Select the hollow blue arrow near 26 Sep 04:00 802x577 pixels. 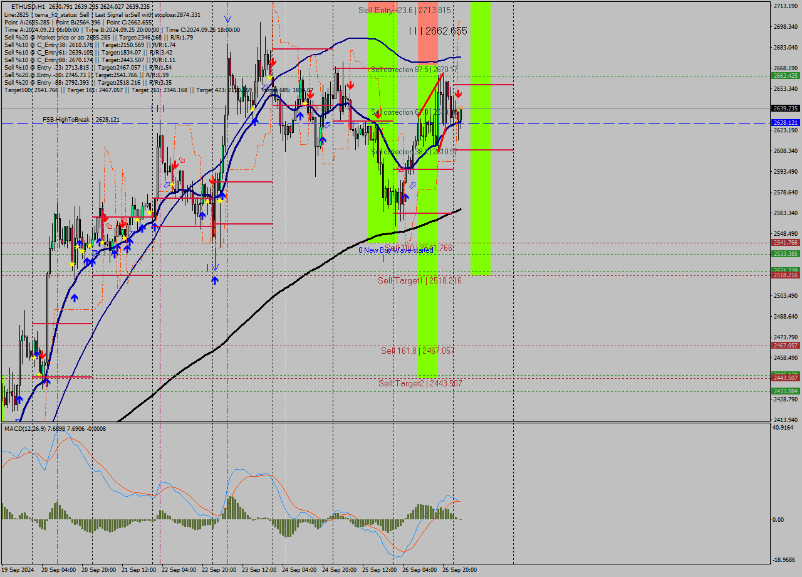pyautogui.click(x=413, y=185)
